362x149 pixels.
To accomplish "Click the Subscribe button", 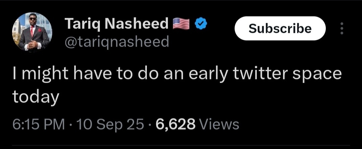I will click(x=280, y=28).
